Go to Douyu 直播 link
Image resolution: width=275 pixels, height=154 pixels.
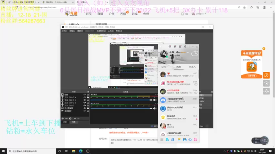pos(100,14)
